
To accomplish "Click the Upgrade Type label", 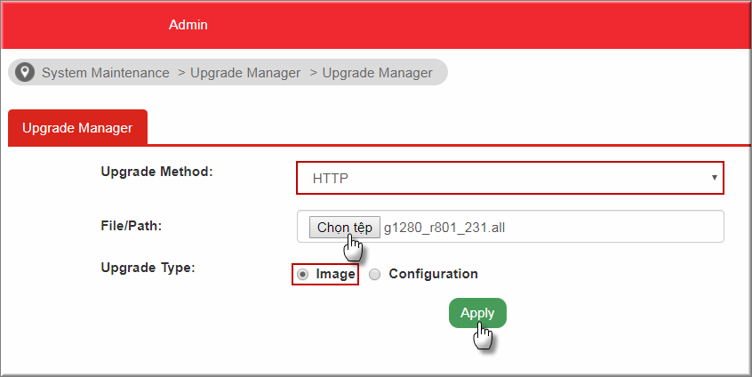I will tap(148, 268).
